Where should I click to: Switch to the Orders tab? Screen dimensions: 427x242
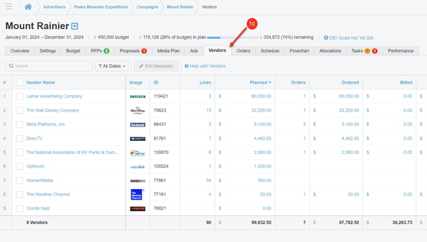click(243, 51)
